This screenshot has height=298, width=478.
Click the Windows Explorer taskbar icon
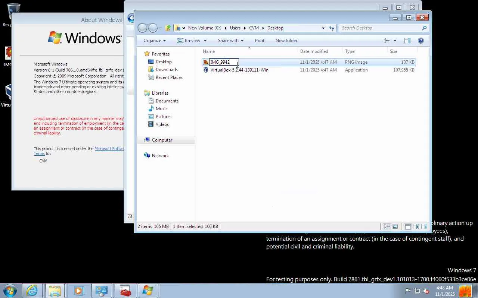pyautogui.click(x=55, y=291)
